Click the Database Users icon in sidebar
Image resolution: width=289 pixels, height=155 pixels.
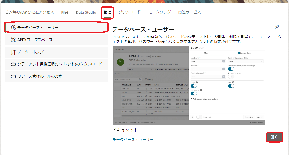(13, 28)
